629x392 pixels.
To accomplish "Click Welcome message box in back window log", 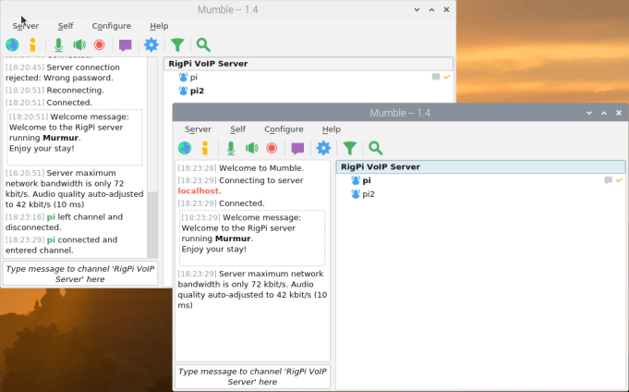I will click(x=75, y=137).
